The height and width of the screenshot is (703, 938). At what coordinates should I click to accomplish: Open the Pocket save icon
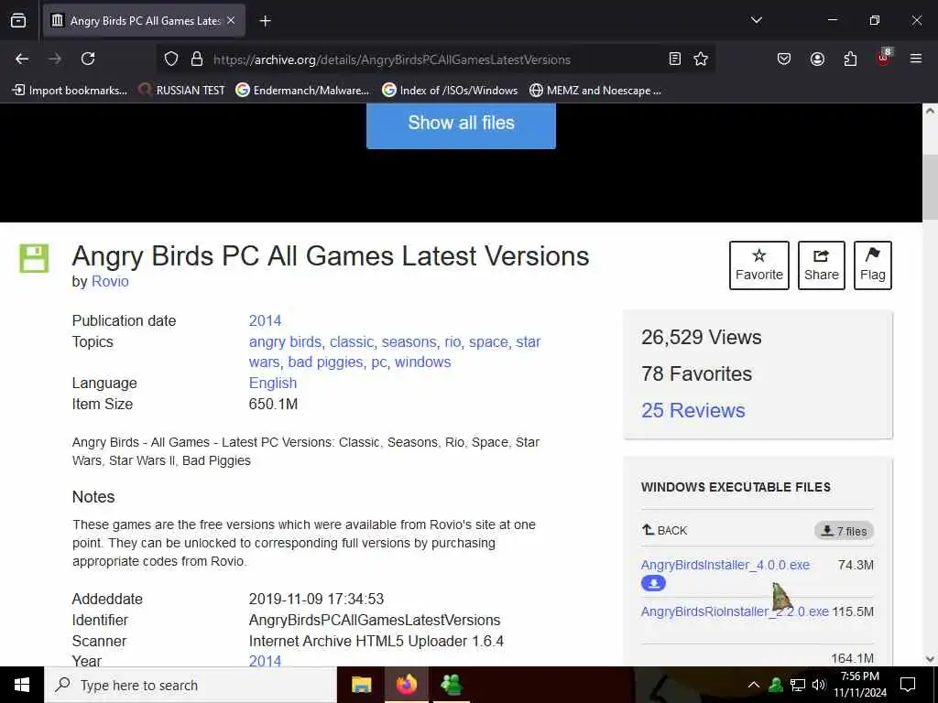click(x=784, y=59)
